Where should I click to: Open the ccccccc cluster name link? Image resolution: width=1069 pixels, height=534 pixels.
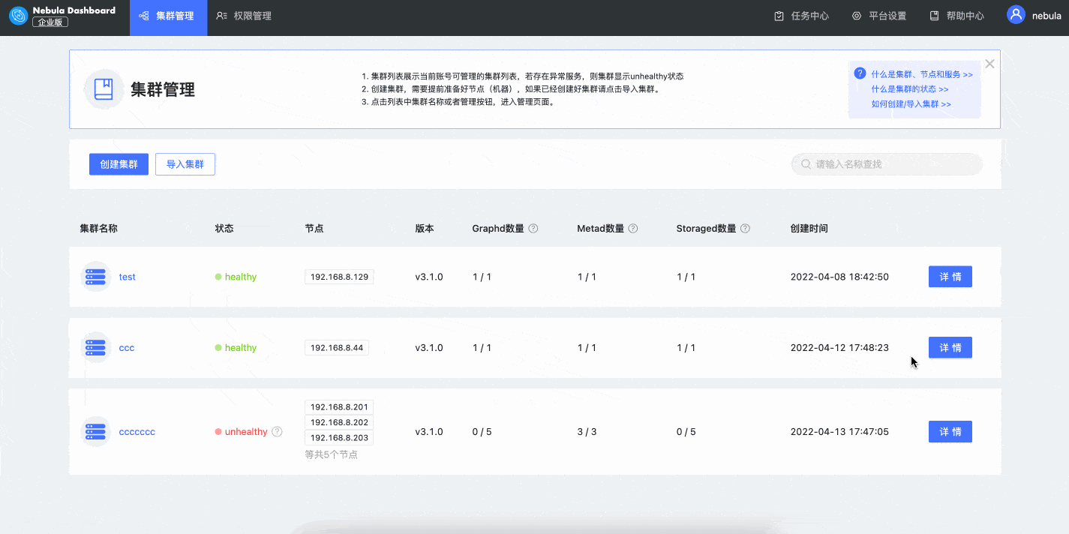coord(137,432)
